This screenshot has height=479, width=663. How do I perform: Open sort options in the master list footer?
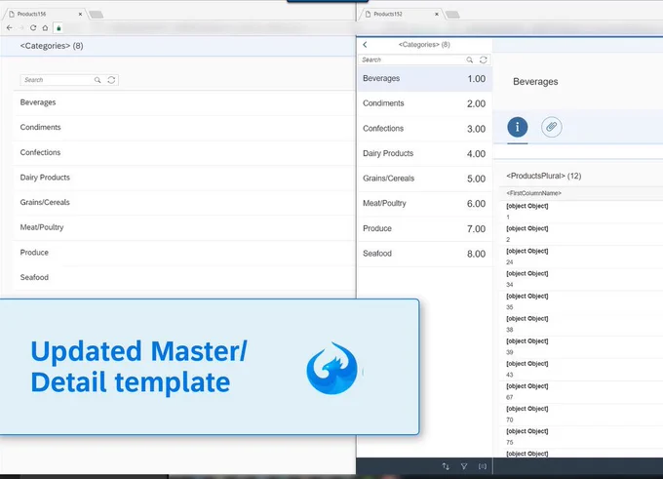446,466
